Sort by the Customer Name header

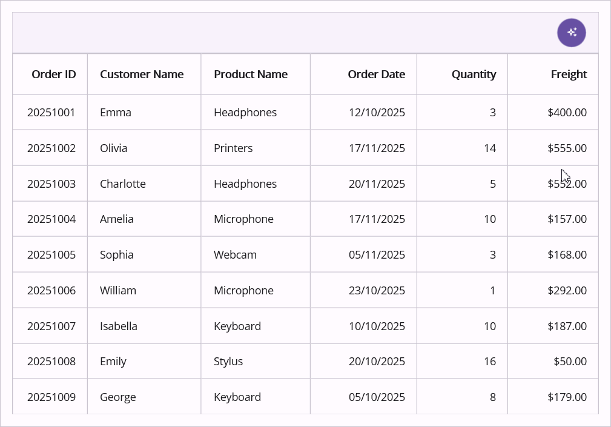(142, 74)
